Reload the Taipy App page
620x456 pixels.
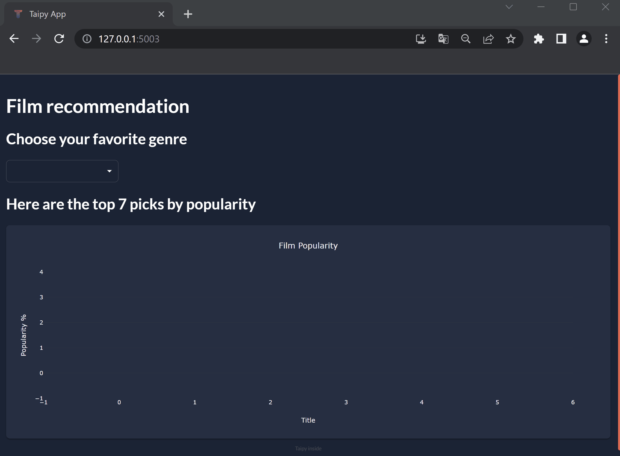point(59,39)
